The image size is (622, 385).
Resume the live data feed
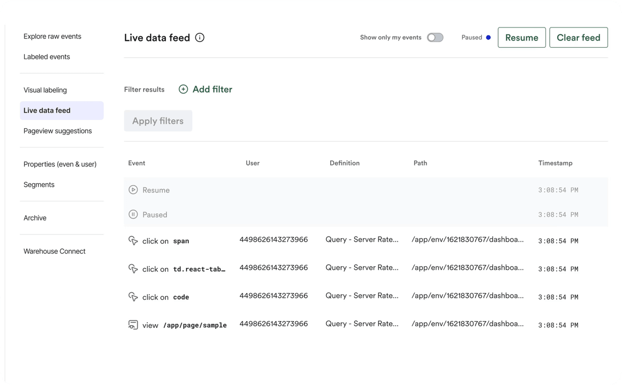click(521, 37)
